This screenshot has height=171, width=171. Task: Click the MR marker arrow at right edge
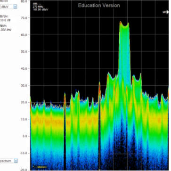(166, 12)
